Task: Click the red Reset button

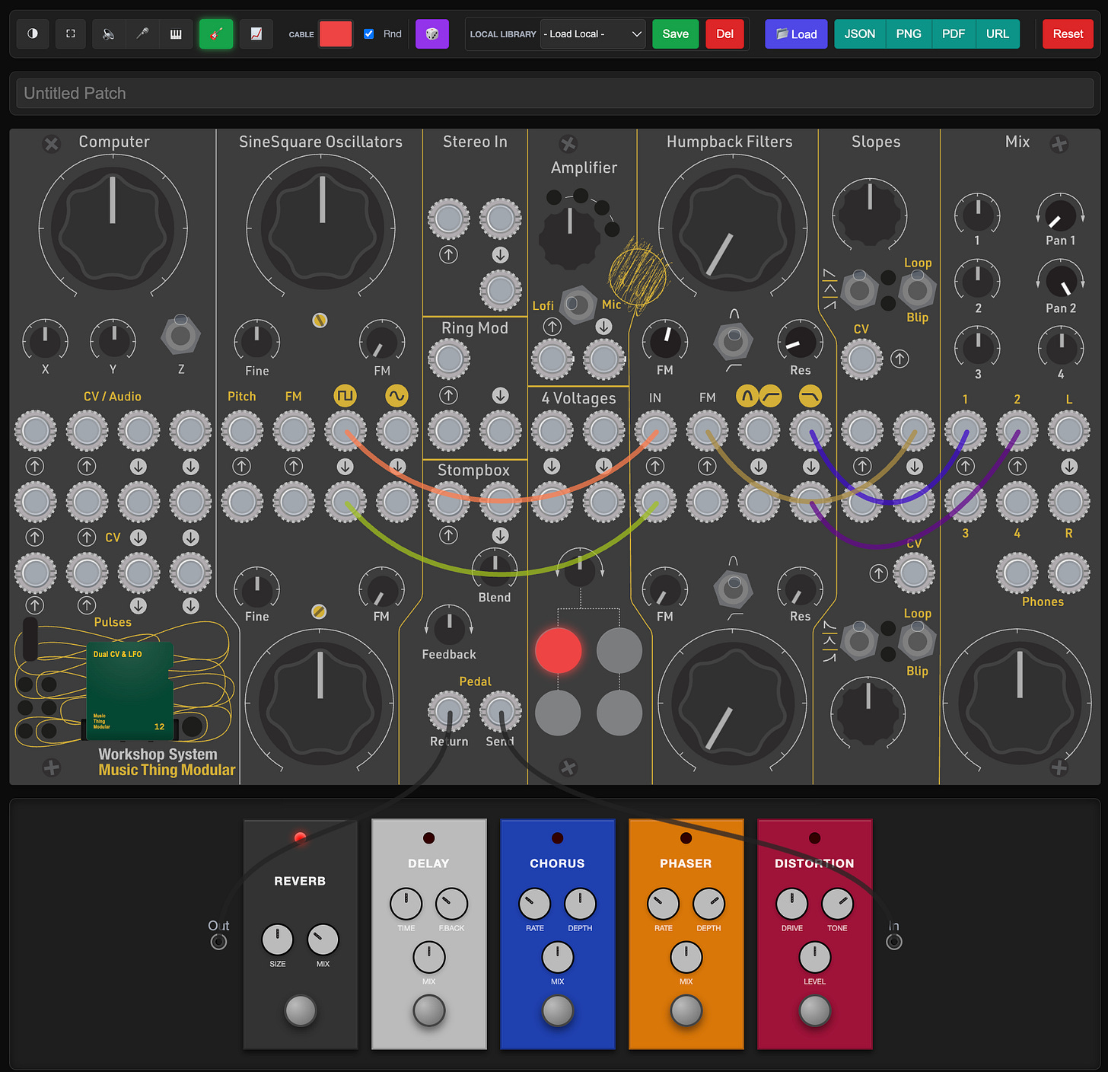Action: tap(1068, 34)
